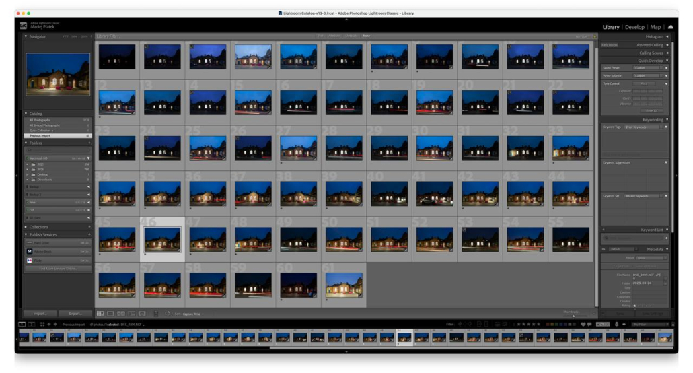The width and height of the screenshot is (693, 373).
Task: Click the Lightroom Classic LrC logo
Action: (24, 26)
